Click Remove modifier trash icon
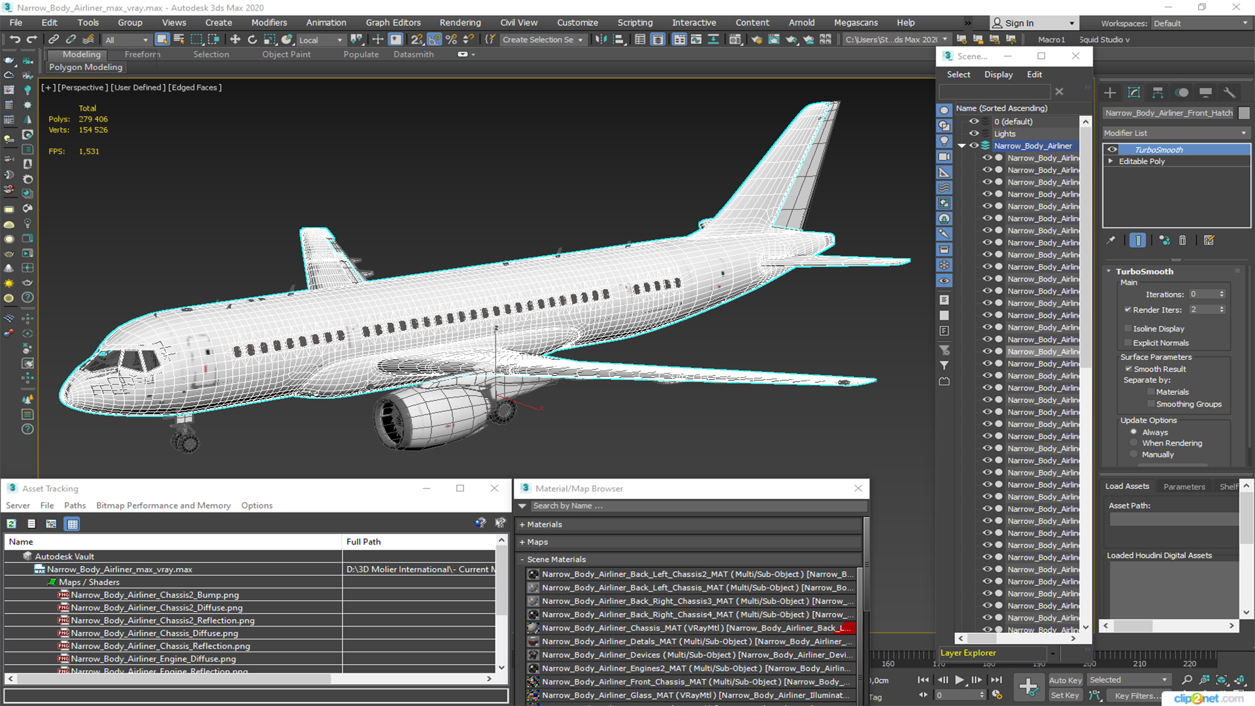 coord(1182,241)
